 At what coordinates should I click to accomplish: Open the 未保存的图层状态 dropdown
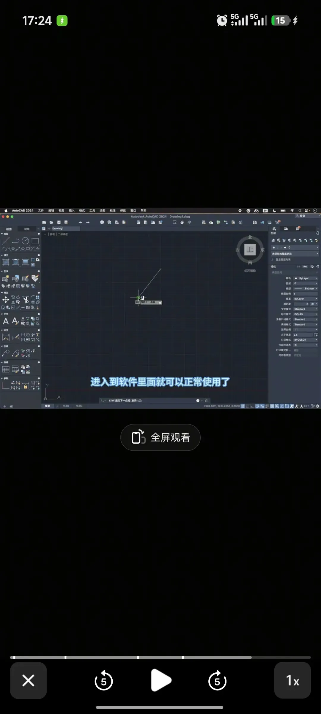coord(295,254)
